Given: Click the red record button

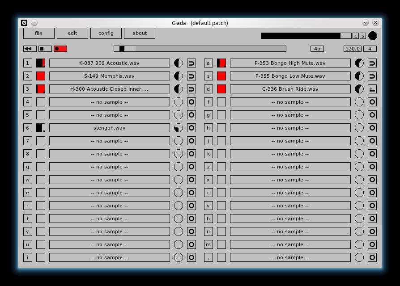Looking at the screenshot, I should click(60, 49).
